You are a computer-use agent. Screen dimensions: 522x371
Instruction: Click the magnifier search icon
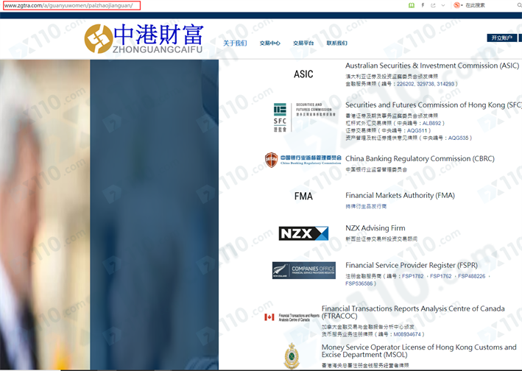(x=519, y=5)
